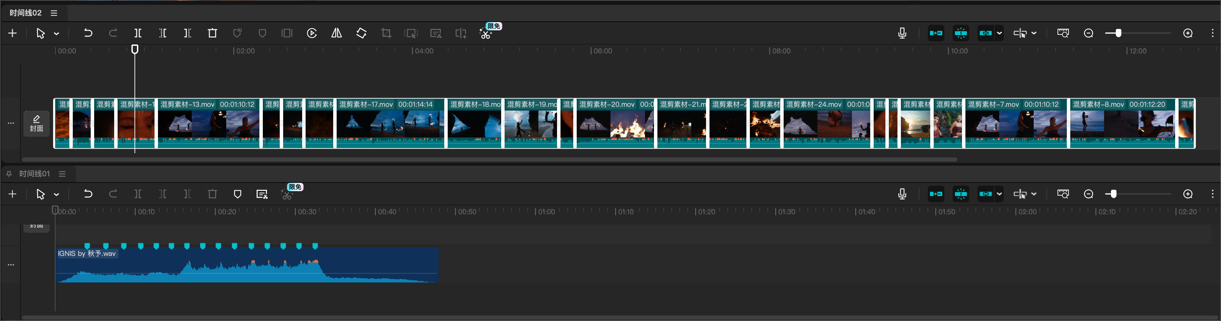Trim left of playhead in 时间线02 toolbar
This screenshot has width=1221, height=321.
pos(162,33)
